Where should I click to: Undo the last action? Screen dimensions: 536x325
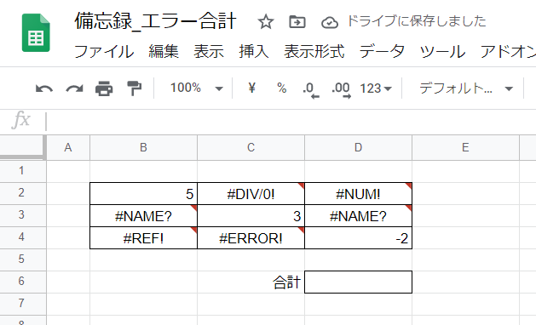[x=44, y=88]
